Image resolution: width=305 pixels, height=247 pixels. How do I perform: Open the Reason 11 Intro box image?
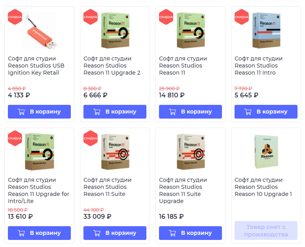point(266,31)
